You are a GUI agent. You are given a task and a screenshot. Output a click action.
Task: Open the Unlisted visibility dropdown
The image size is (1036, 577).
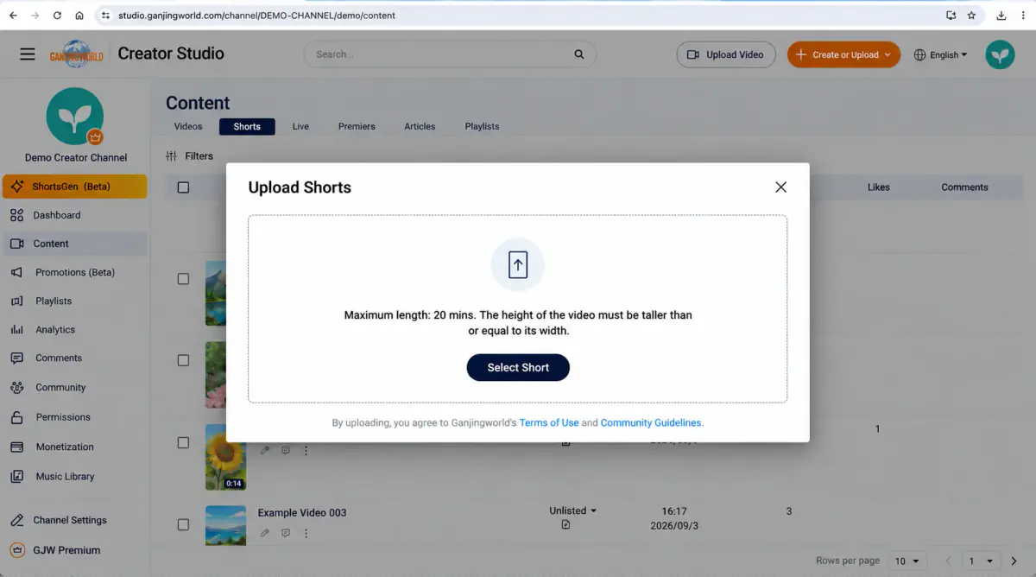(572, 510)
